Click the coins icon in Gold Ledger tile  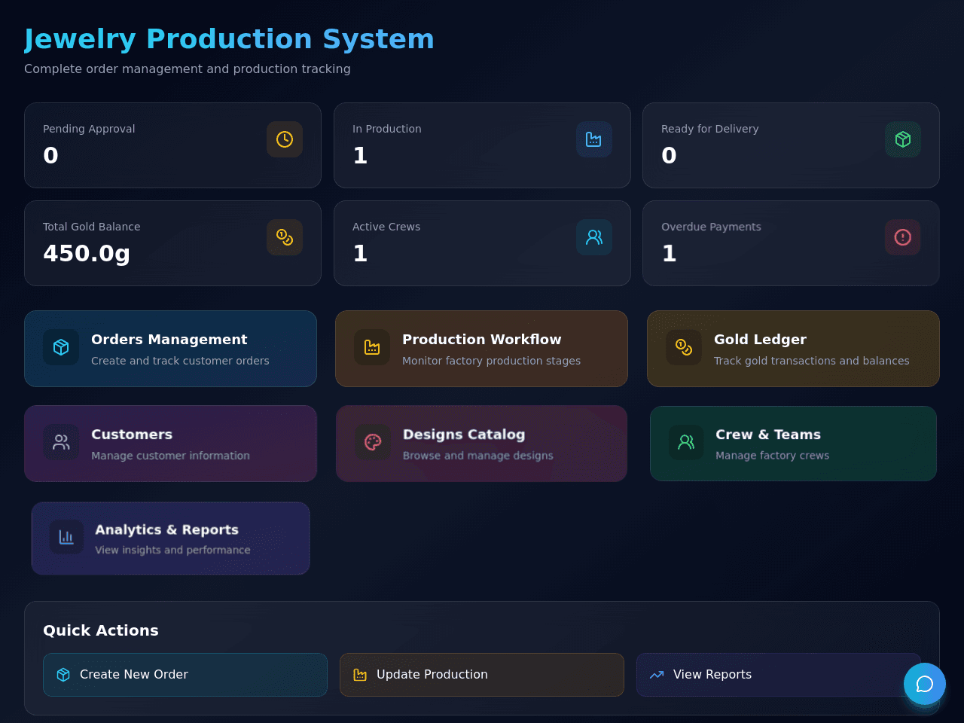(684, 347)
